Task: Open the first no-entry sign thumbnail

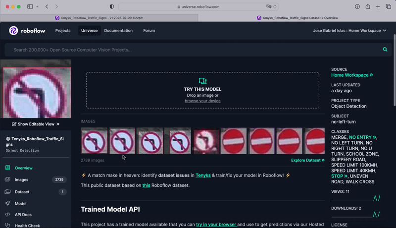Action: point(234,141)
